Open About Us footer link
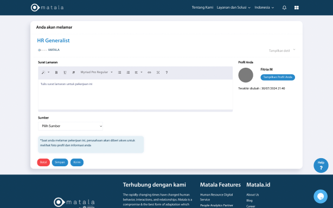Image resolution: width=333 pixels, height=208 pixels. click(x=253, y=194)
